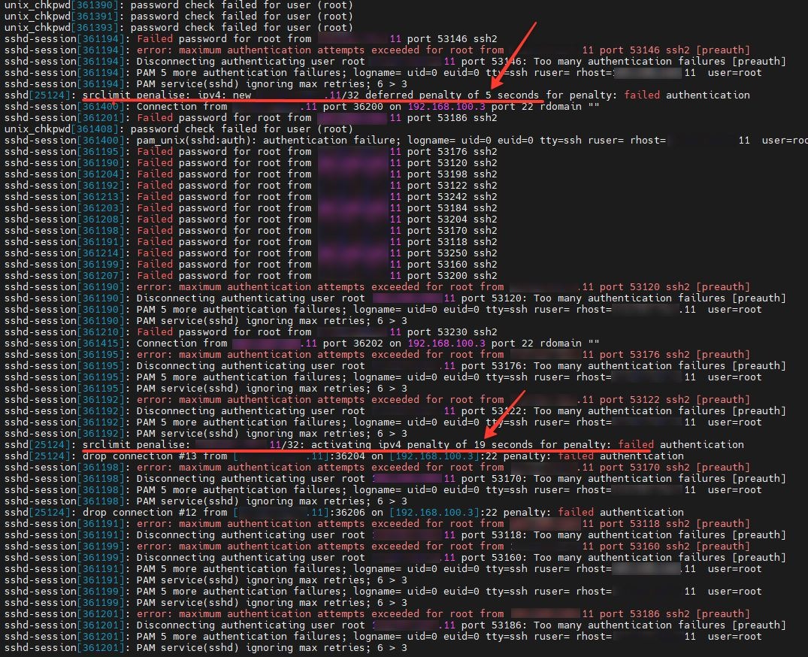Click the sshd-session[361214] Failed password line

(251, 253)
